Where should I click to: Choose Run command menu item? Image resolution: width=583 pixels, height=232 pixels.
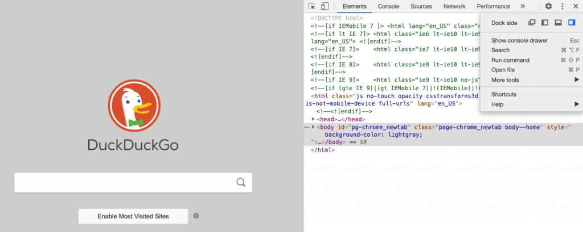tap(532, 60)
